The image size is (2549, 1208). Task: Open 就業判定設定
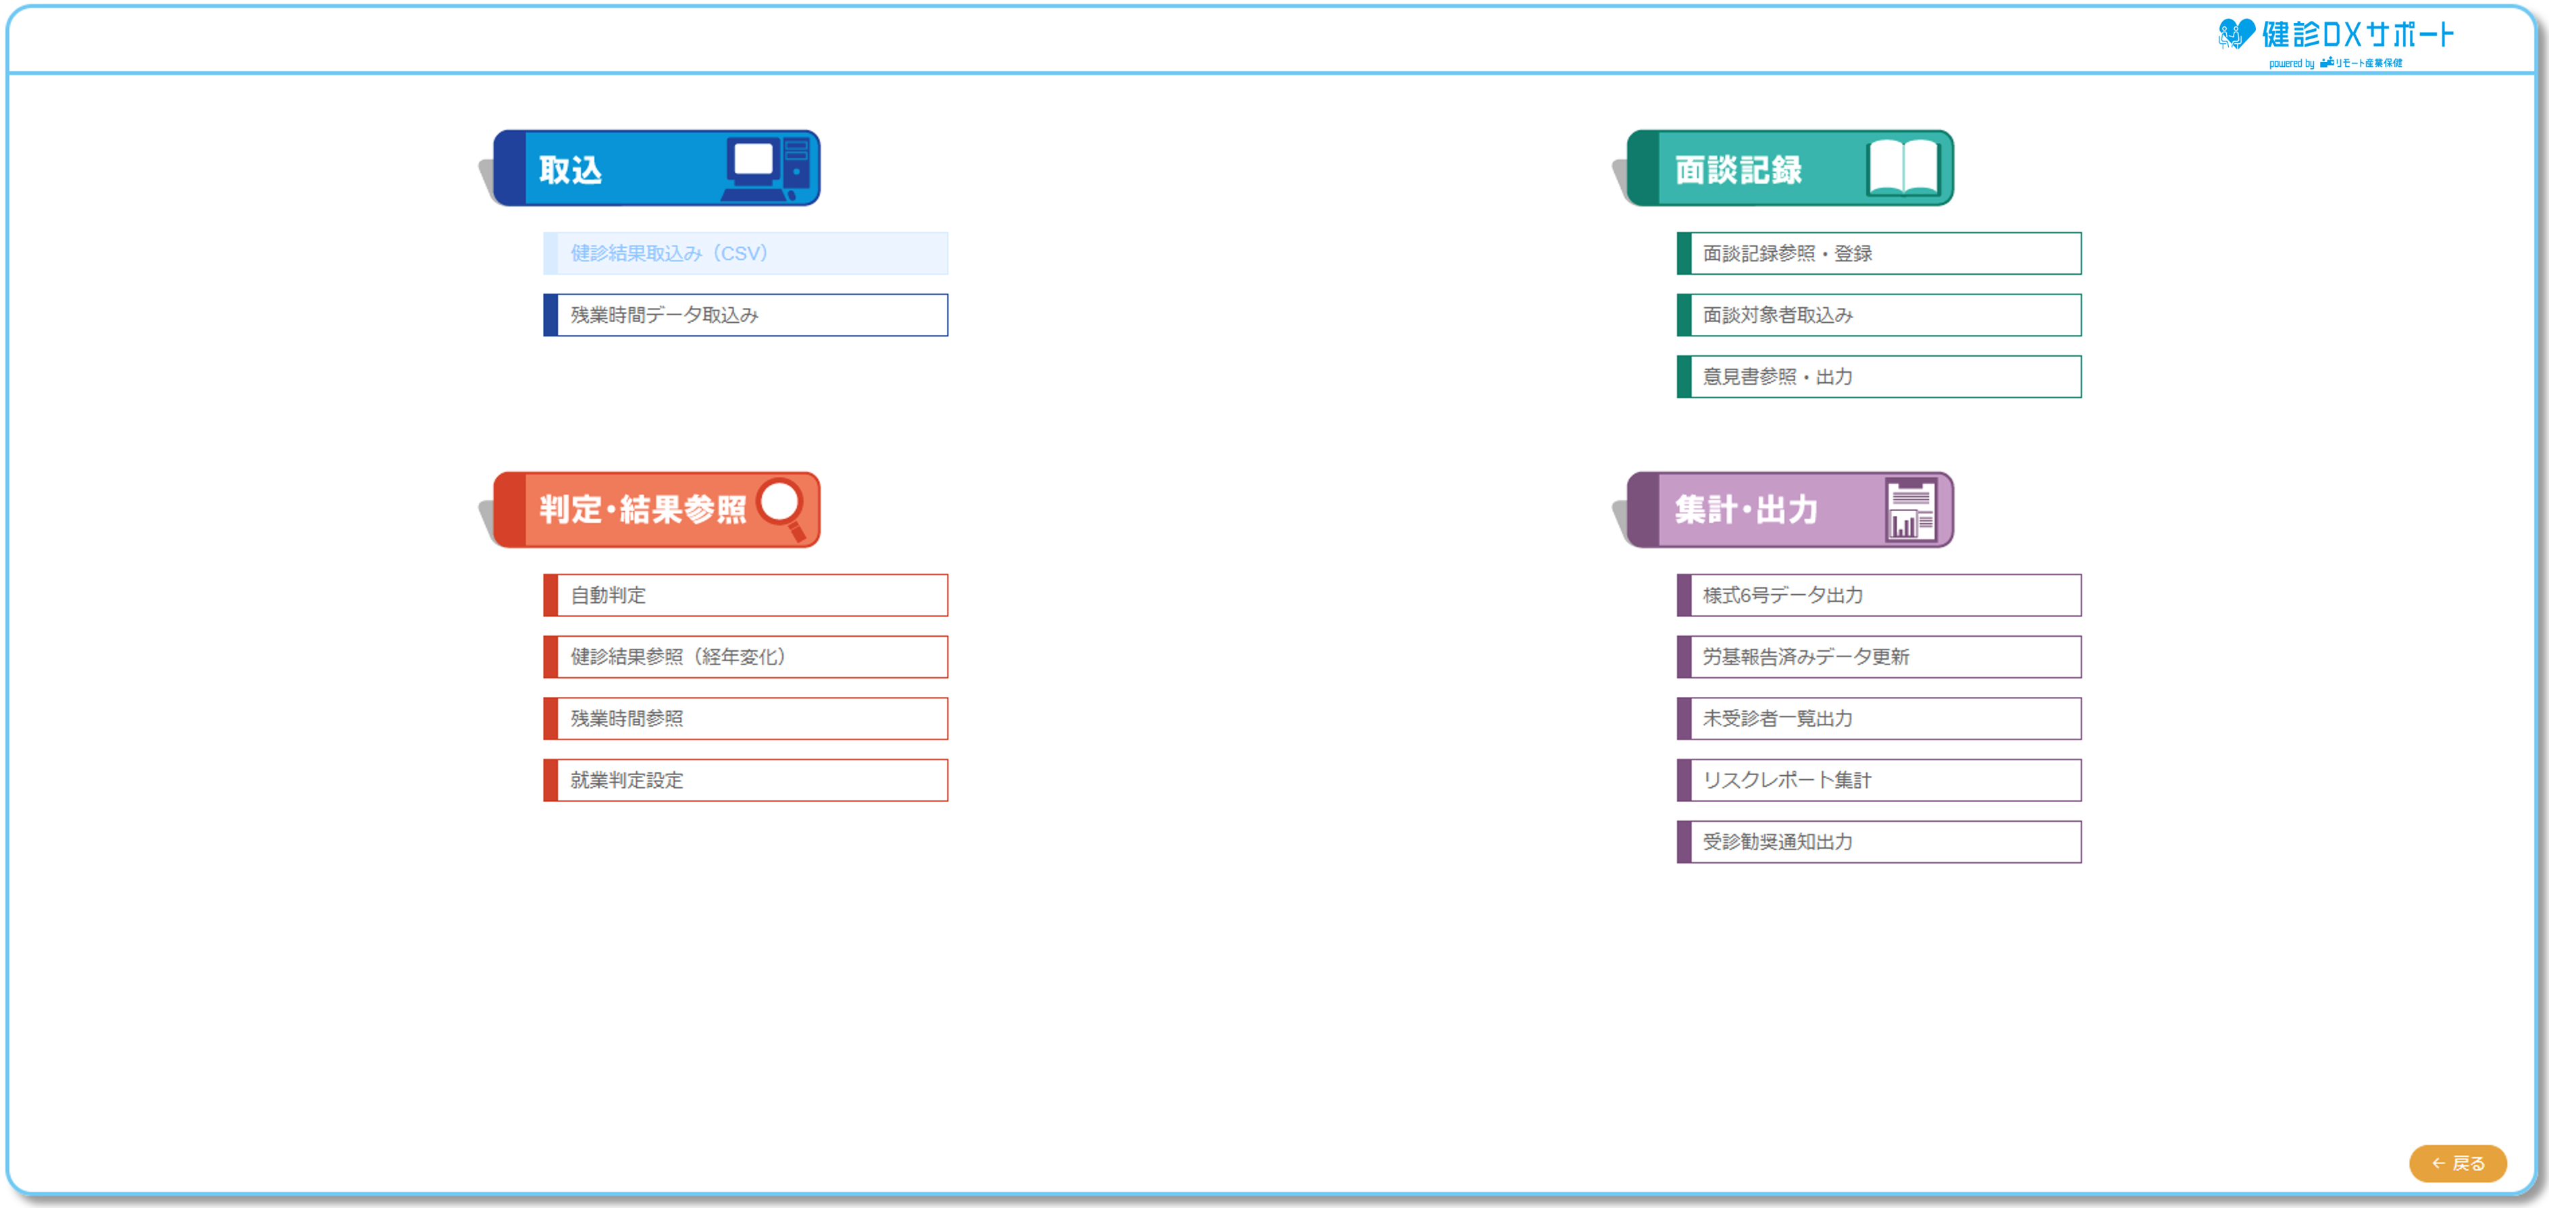click(745, 780)
